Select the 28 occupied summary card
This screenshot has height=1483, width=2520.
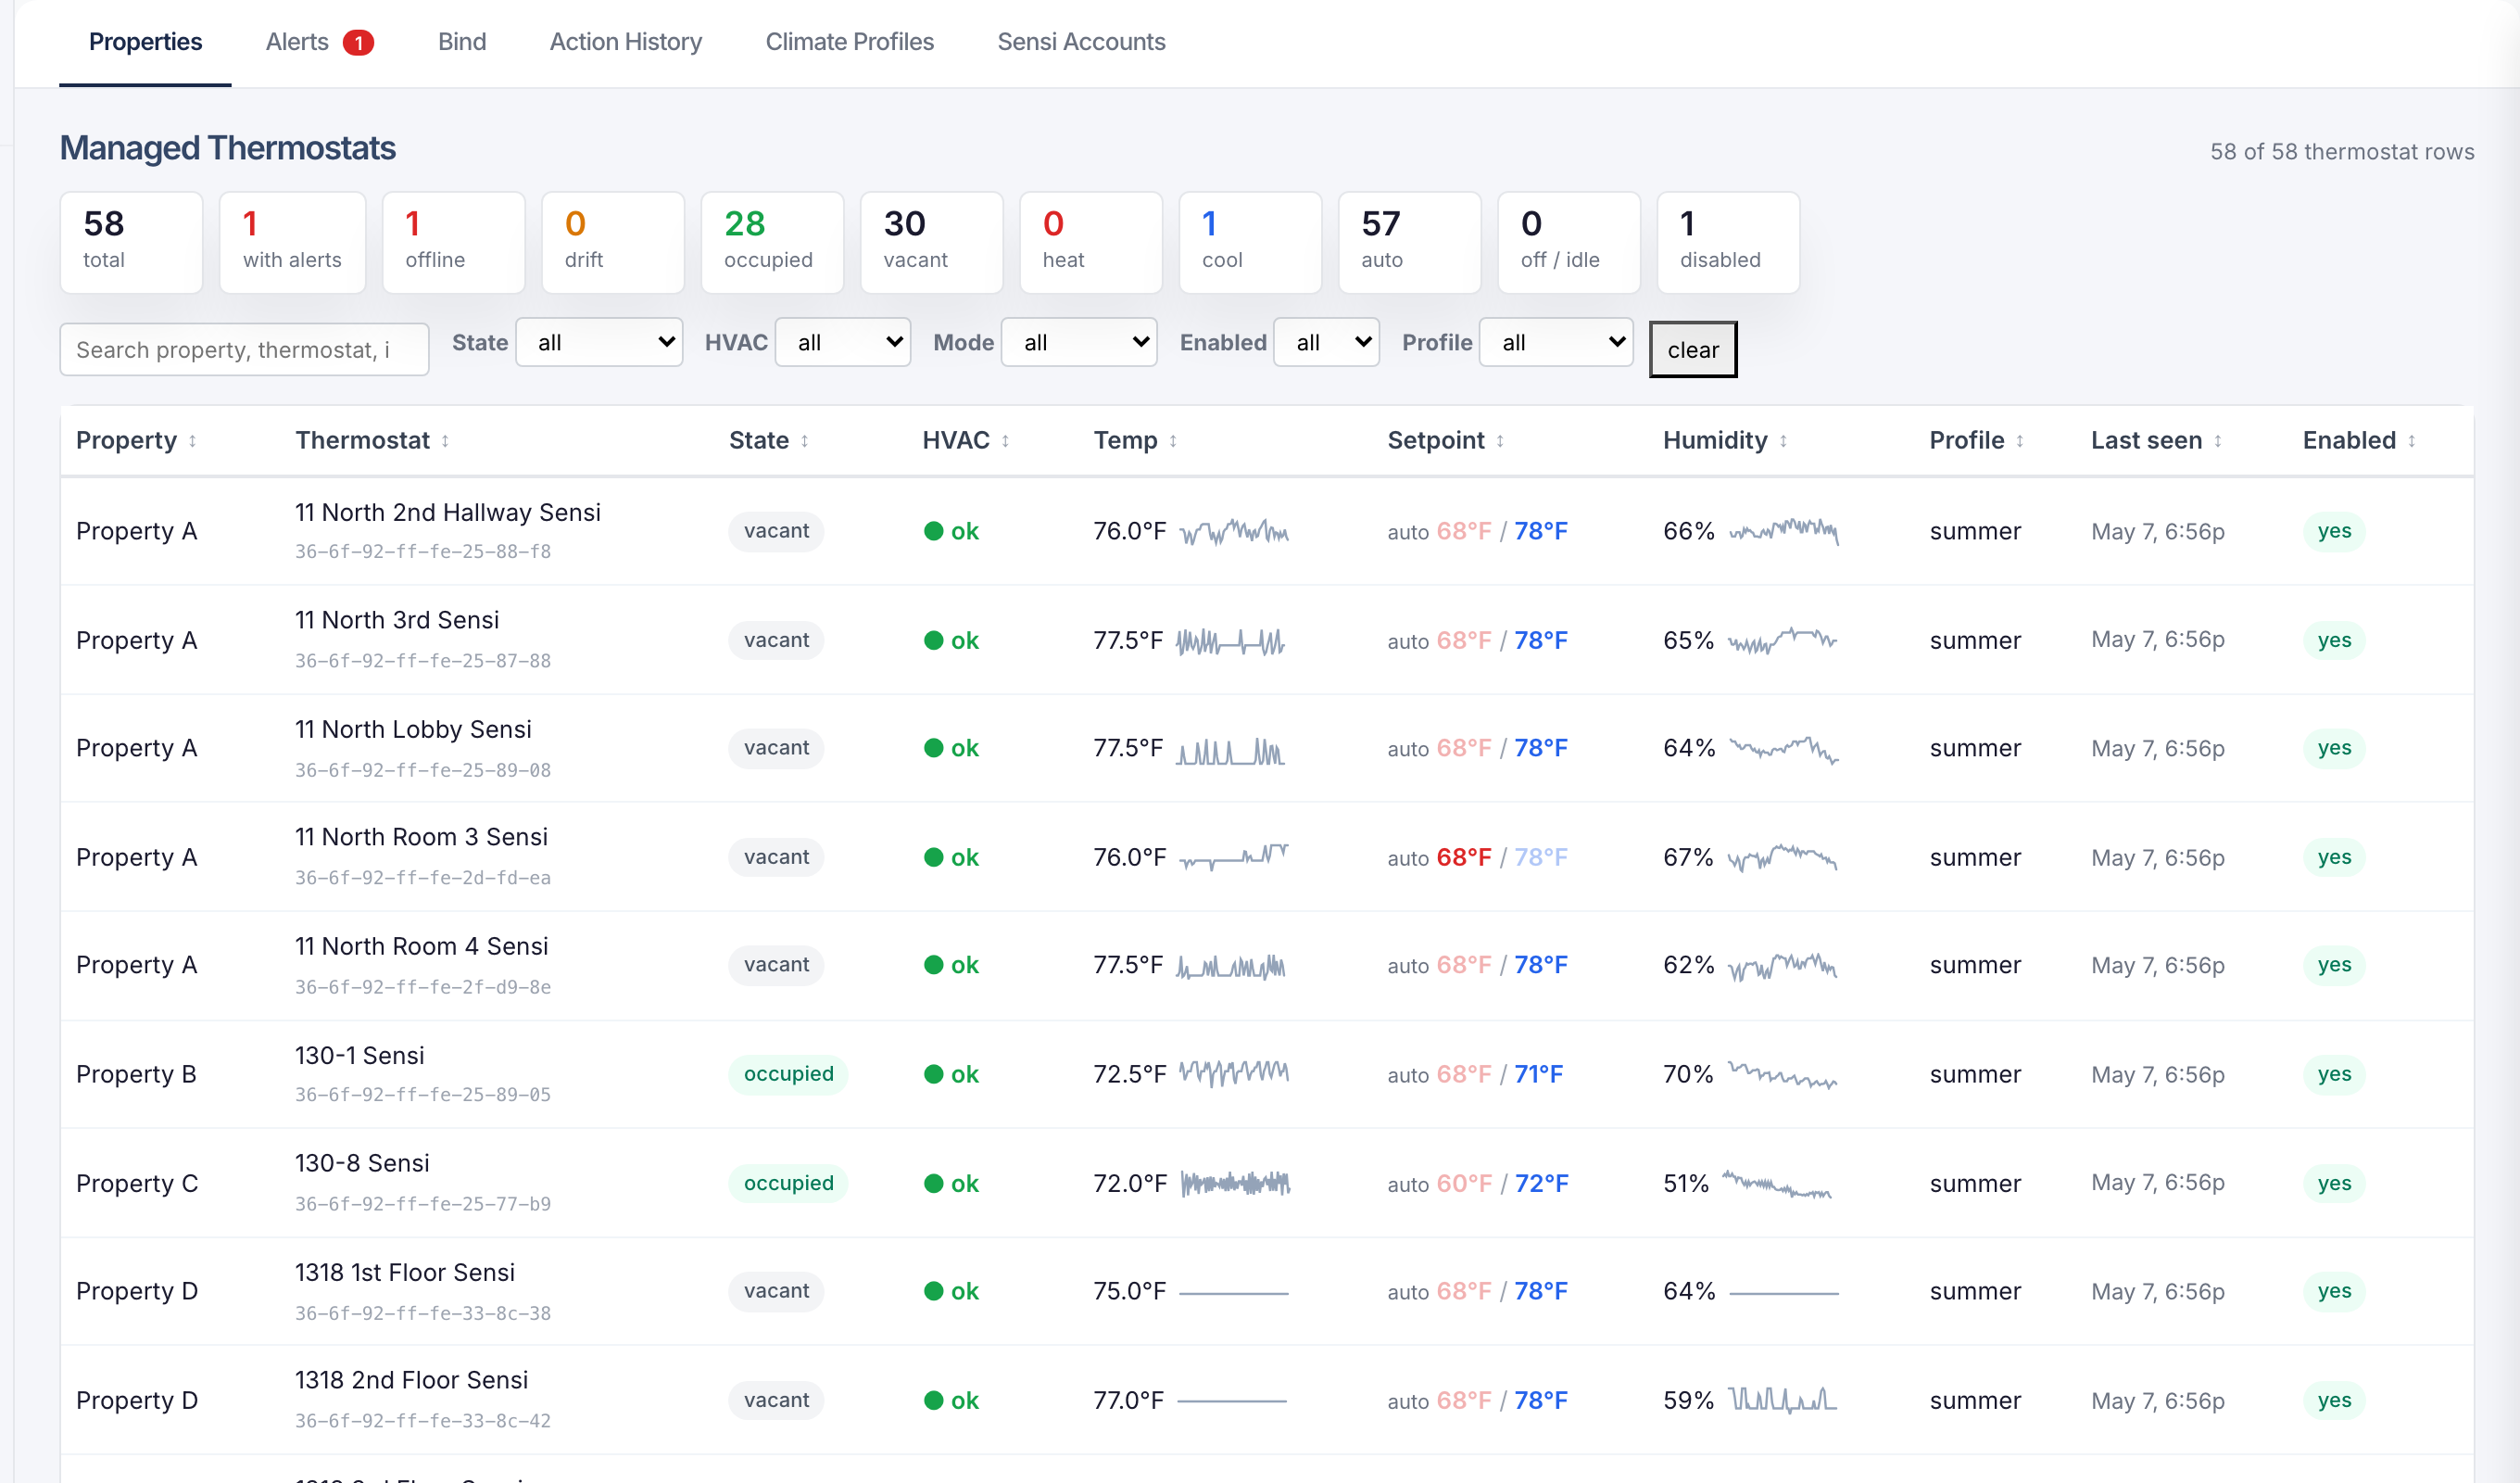tap(772, 242)
